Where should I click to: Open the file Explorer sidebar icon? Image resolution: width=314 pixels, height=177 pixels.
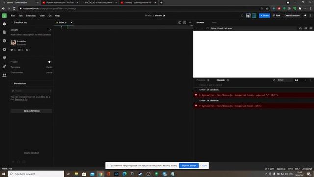[4, 32]
